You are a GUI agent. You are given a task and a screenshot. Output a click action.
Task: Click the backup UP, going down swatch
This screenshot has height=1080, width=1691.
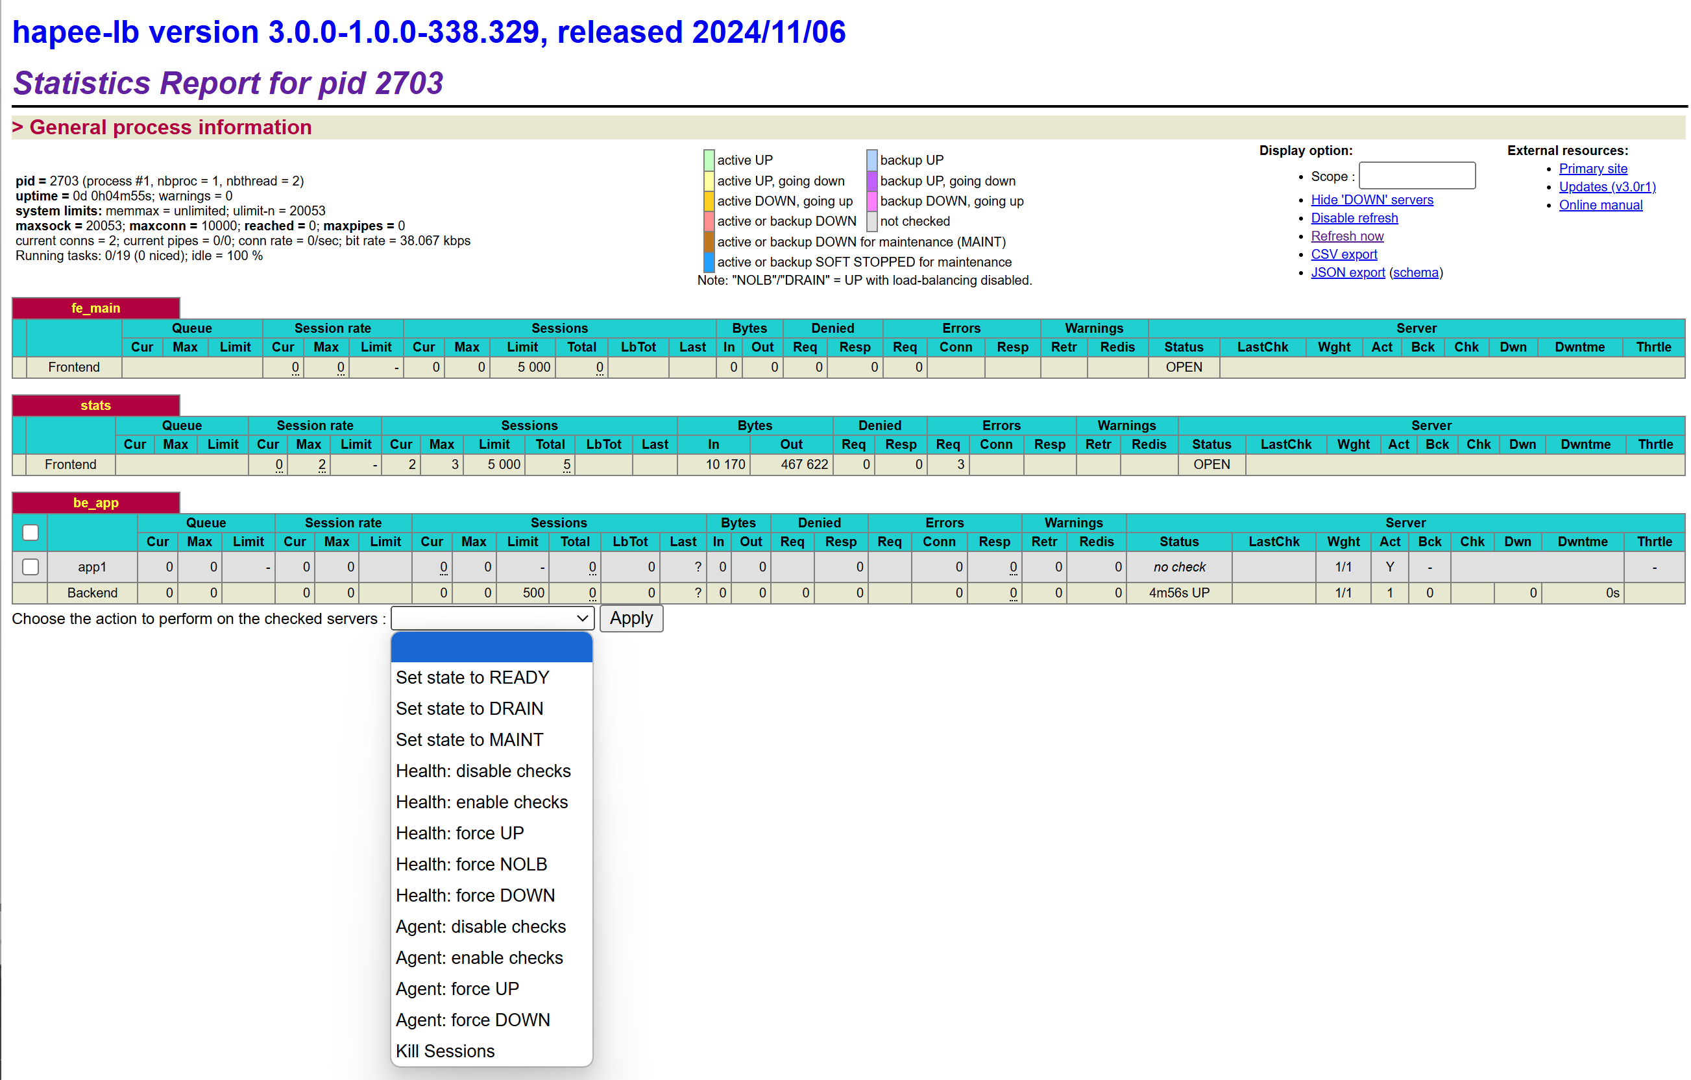pyautogui.click(x=872, y=180)
